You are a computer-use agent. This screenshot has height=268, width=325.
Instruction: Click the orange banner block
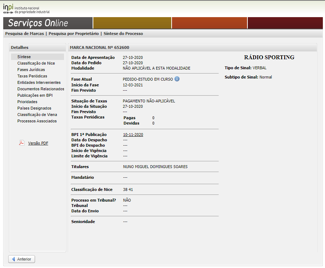pyautogui.click(x=210, y=23)
